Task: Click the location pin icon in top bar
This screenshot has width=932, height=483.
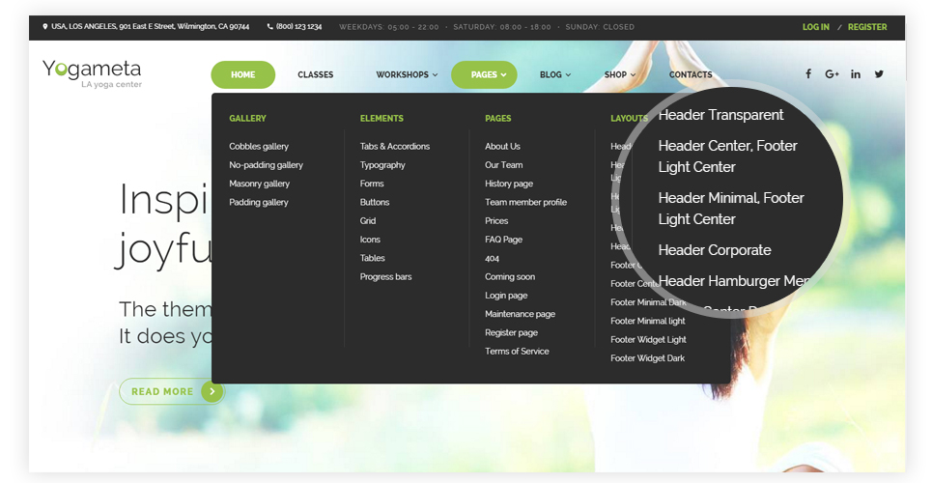Action: click(x=45, y=27)
